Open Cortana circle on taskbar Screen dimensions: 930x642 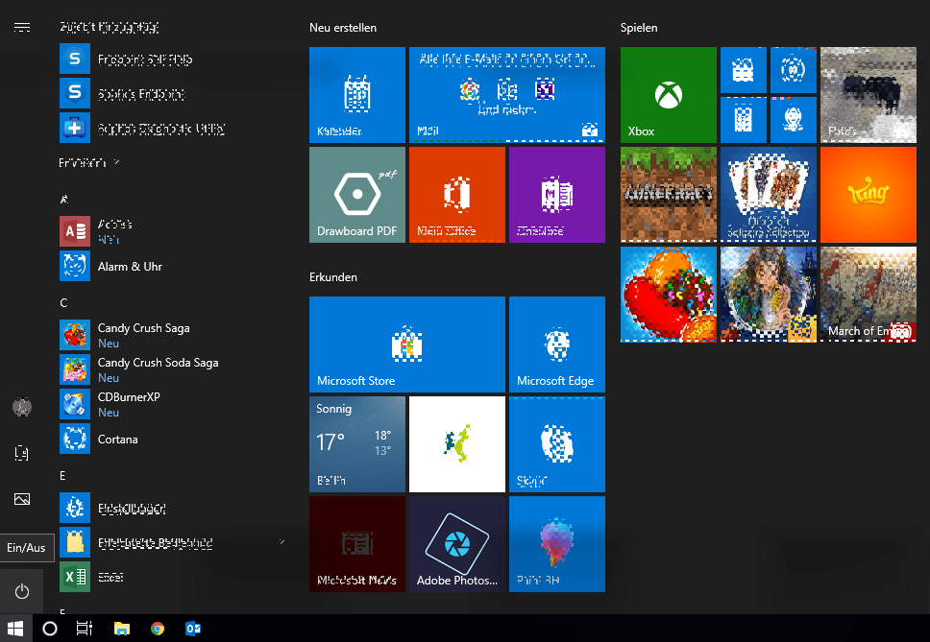click(50, 629)
